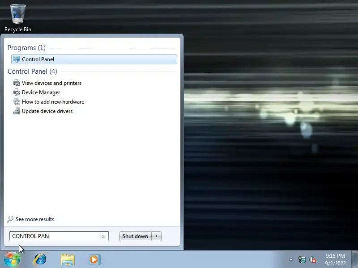358x268 pixels.
Task: Click See more results link
Action: coord(35,219)
